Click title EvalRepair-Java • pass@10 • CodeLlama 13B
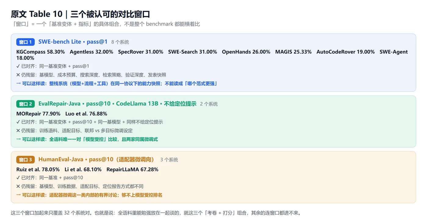 click(117, 104)
